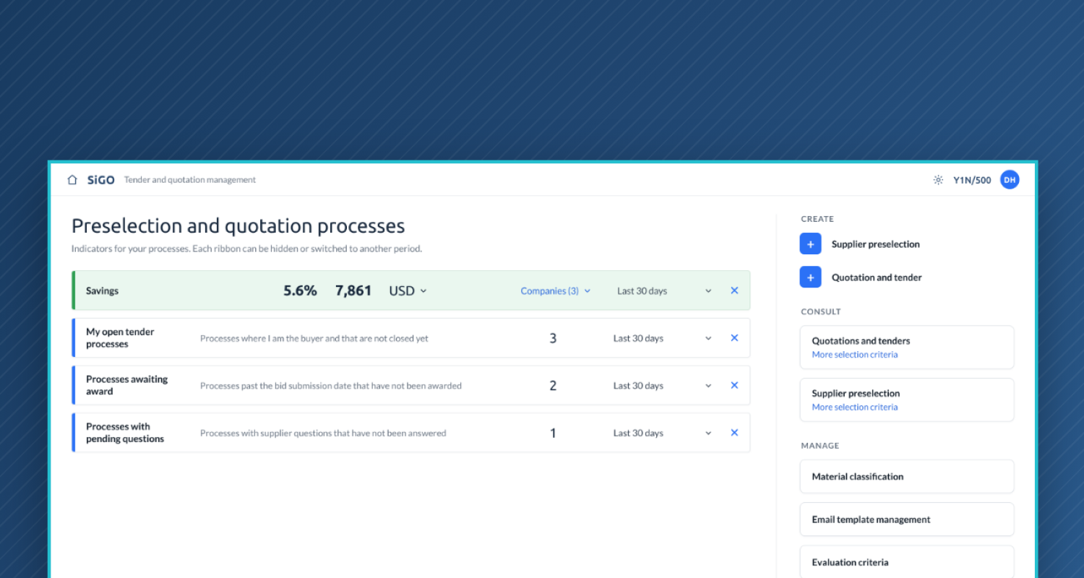Click the Preselection and quotation processes heading

point(238,226)
